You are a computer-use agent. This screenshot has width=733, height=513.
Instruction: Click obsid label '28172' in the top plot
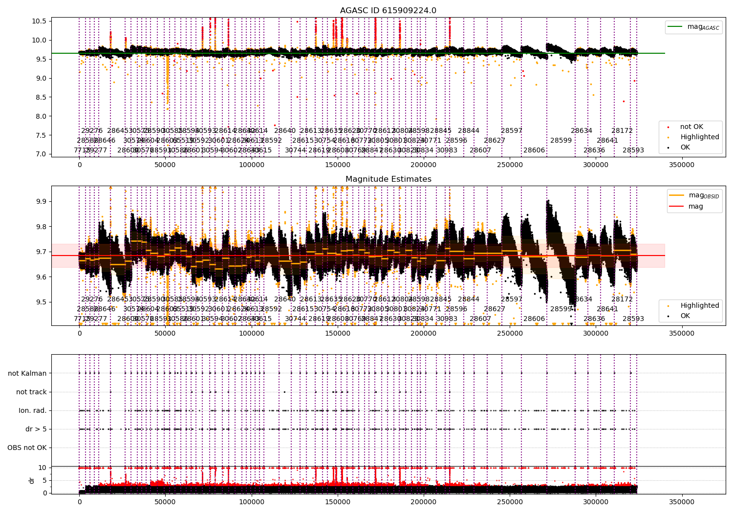622,130
